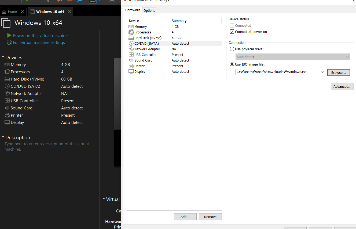The width and height of the screenshot is (356, 229).
Task: Select the Sound Card speaker icon in settings dialog
Action: pyautogui.click(x=131, y=60)
